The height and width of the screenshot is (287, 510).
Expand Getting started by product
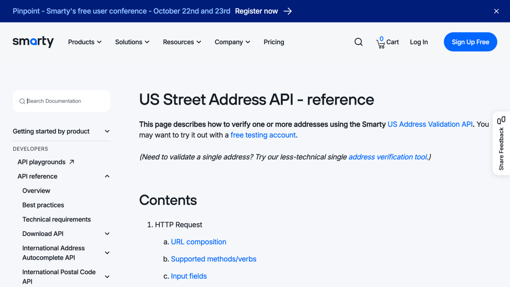pos(62,131)
